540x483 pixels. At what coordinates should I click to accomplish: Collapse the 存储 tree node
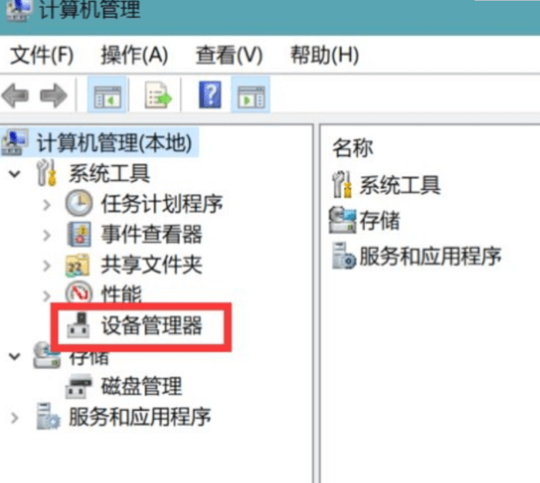coord(15,357)
